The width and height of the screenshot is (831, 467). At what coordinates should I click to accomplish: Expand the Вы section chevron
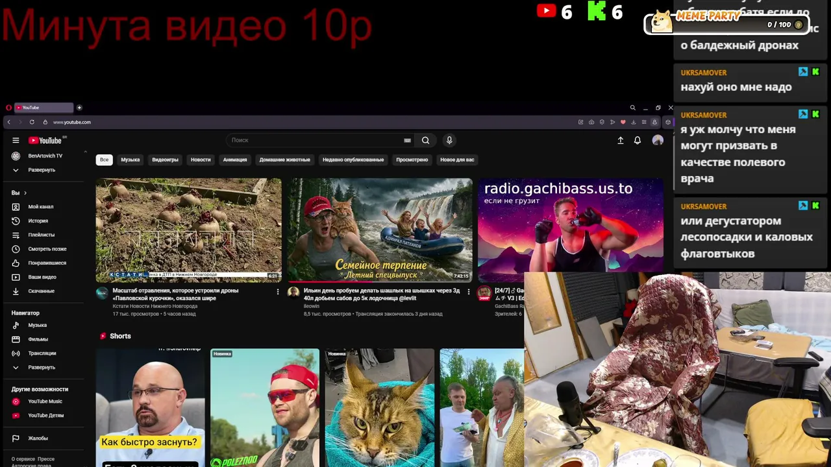[x=25, y=193]
